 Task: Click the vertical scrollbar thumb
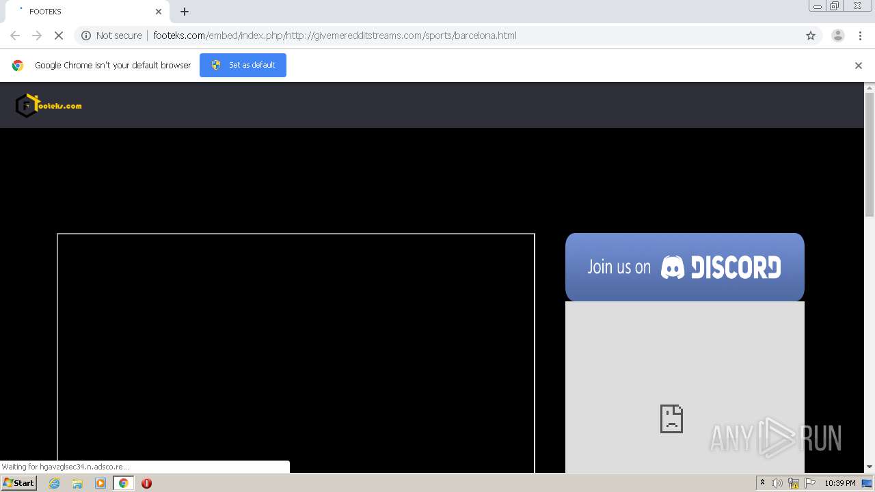click(870, 155)
